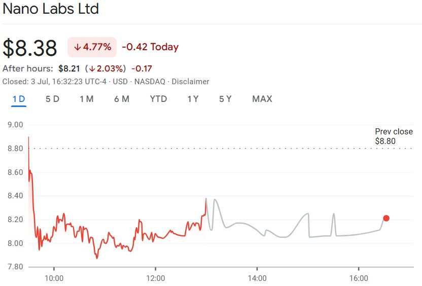This screenshot has width=422, height=286.
Task: Click the 4.77% change badge
Action: 92,47
